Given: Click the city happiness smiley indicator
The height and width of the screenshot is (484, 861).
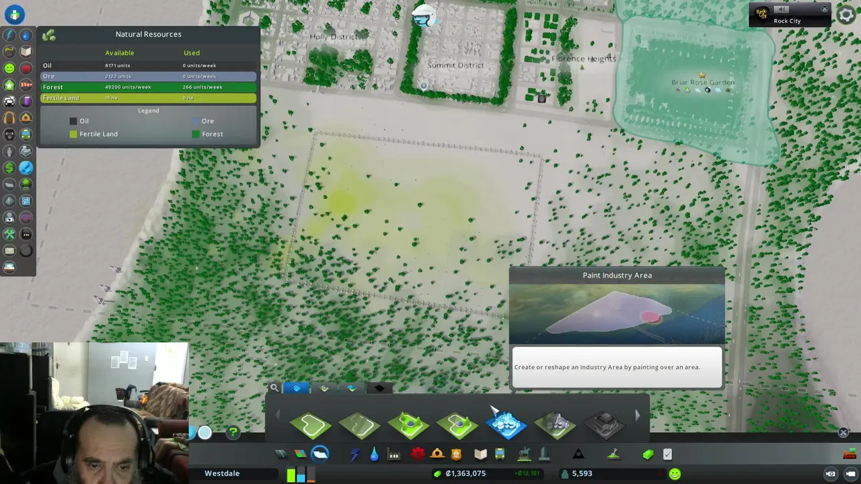Looking at the screenshot, I should (x=675, y=474).
